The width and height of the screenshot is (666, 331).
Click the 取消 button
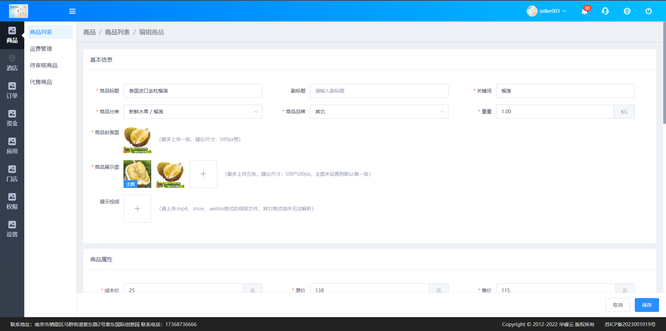617,305
